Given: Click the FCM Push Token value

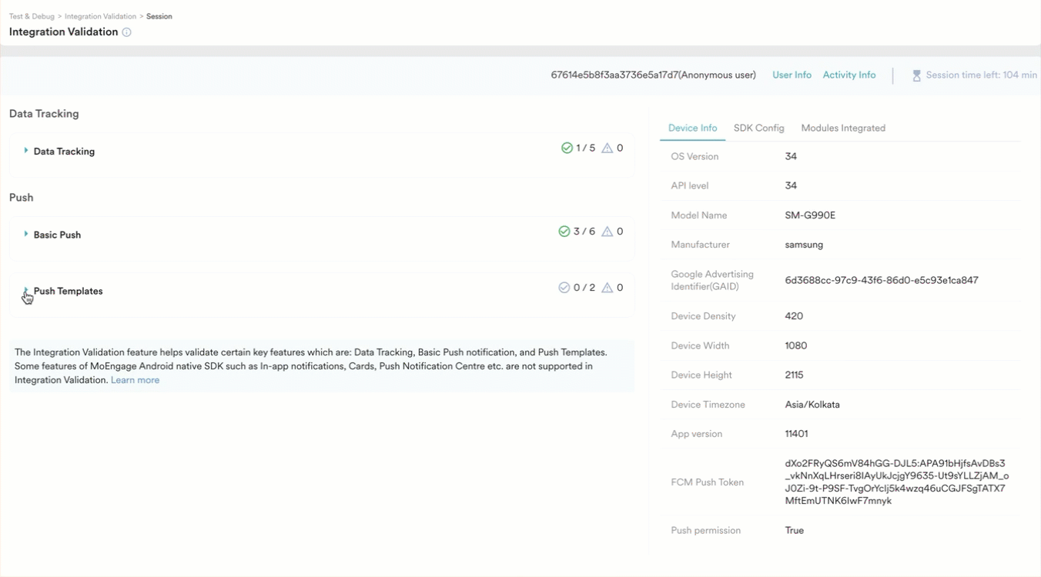Looking at the screenshot, I should point(896,482).
